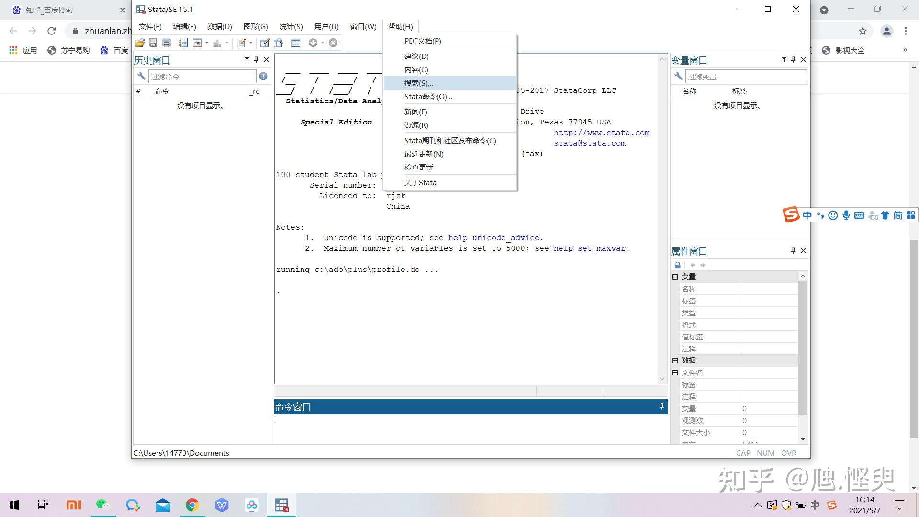Toggle the lock icon in Properties window
Viewport: 919px width, 517px height.
click(x=678, y=265)
